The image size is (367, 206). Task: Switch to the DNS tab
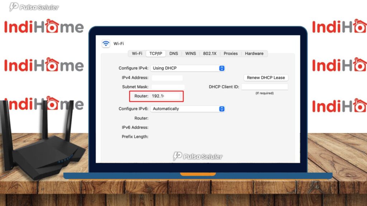tap(174, 53)
